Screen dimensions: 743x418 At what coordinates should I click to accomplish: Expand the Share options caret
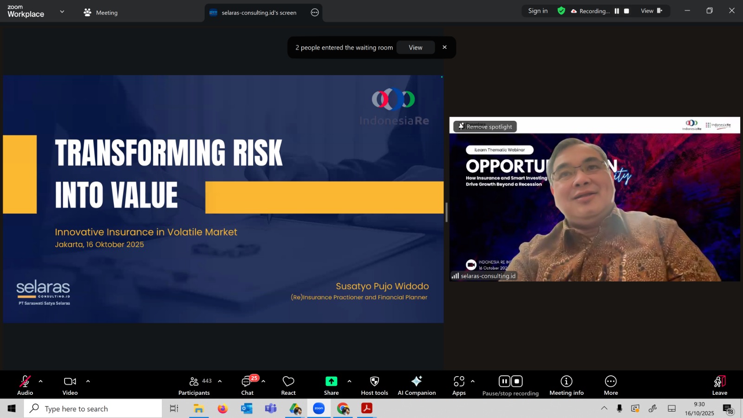(349, 381)
